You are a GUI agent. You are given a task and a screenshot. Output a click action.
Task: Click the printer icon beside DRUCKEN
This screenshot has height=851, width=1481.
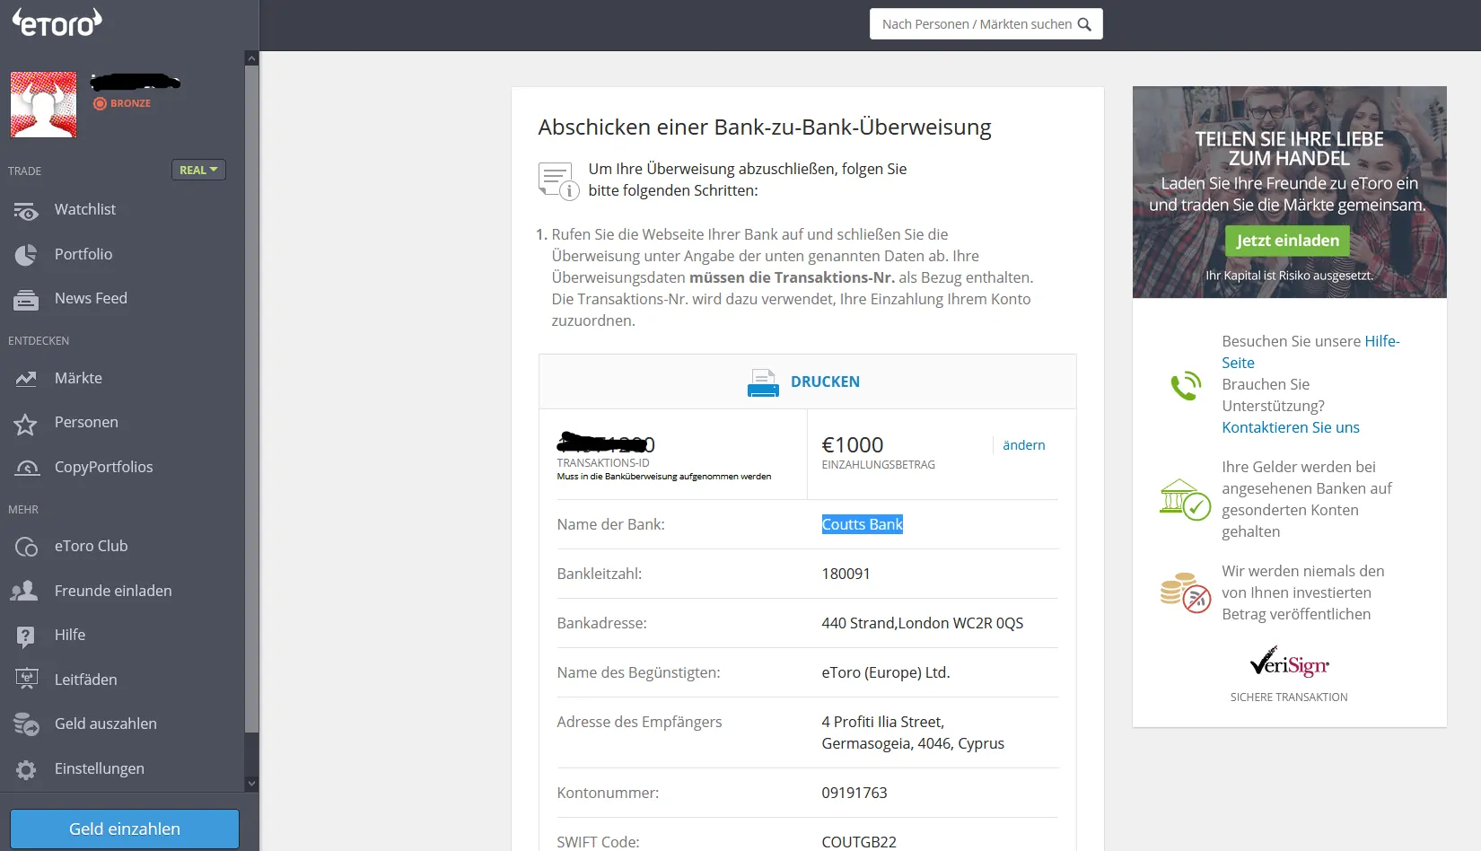point(763,382)
